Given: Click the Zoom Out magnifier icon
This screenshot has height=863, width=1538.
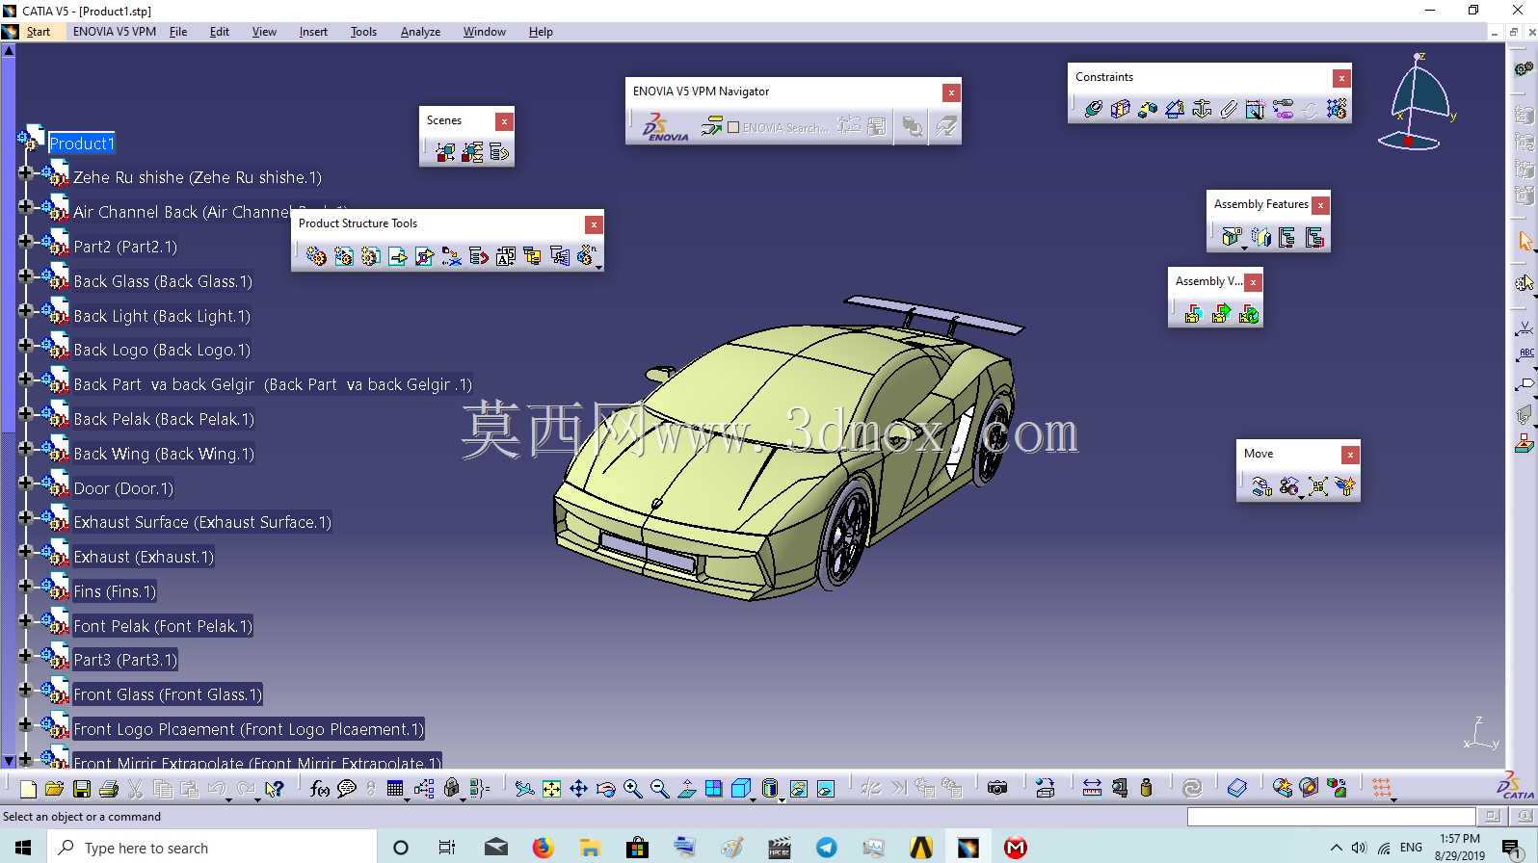Looking at the screenshot, I should (660, 789).
